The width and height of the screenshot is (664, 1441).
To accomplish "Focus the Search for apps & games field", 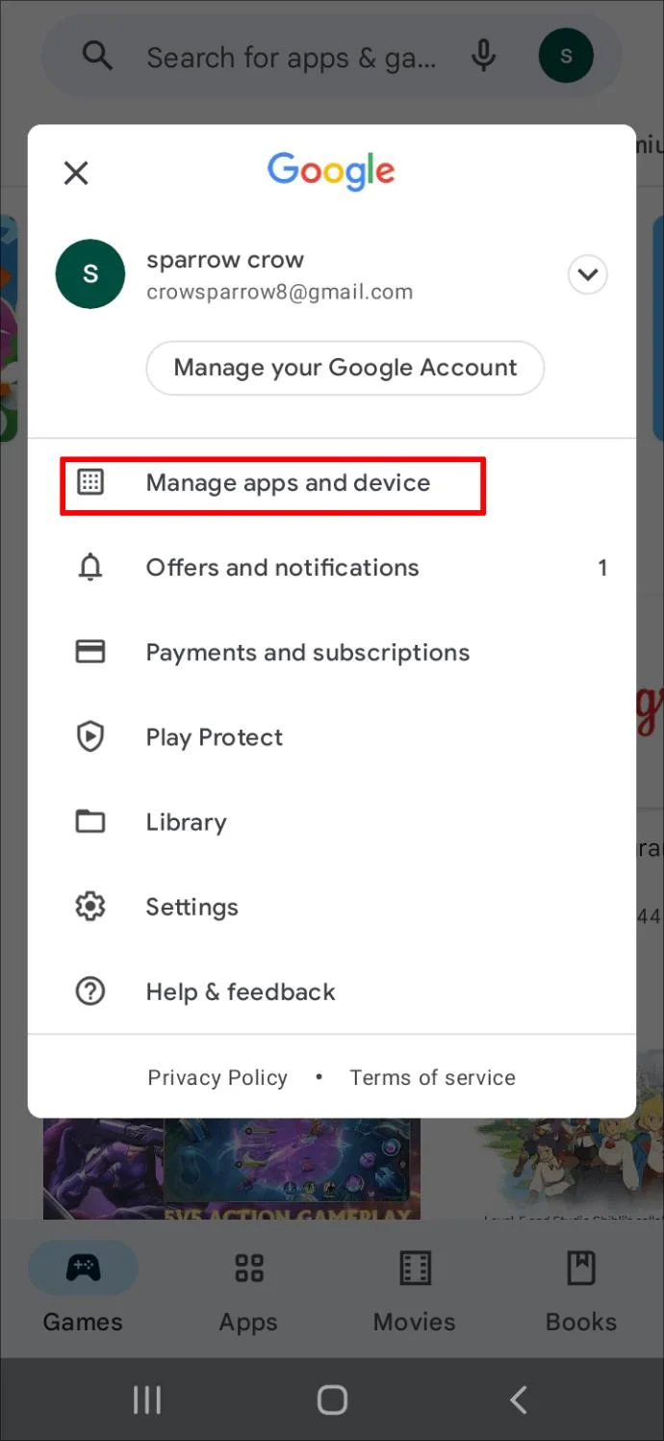I will (332, 57).
